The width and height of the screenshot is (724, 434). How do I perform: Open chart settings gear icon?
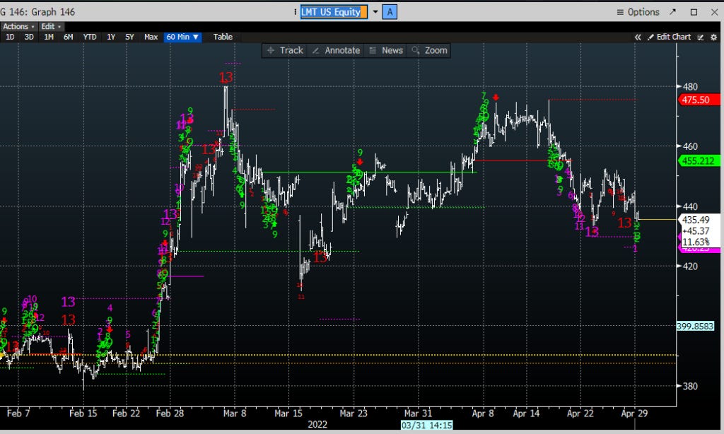coord(713,37)
